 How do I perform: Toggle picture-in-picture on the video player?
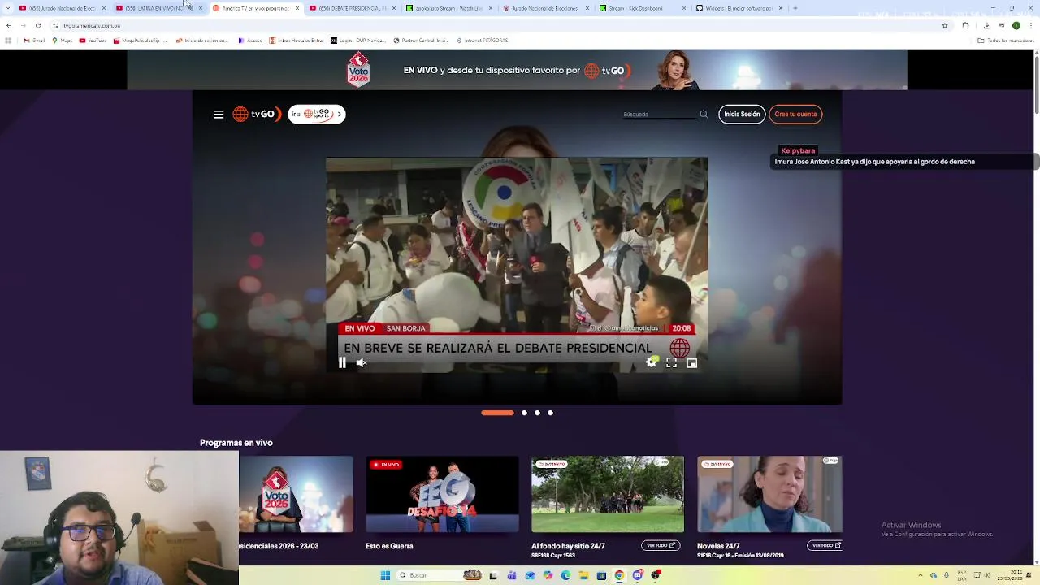point(691,363)
